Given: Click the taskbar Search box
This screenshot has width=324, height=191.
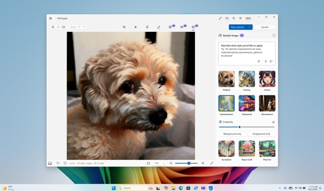Looking at the screenshot, I should point(136,188).
